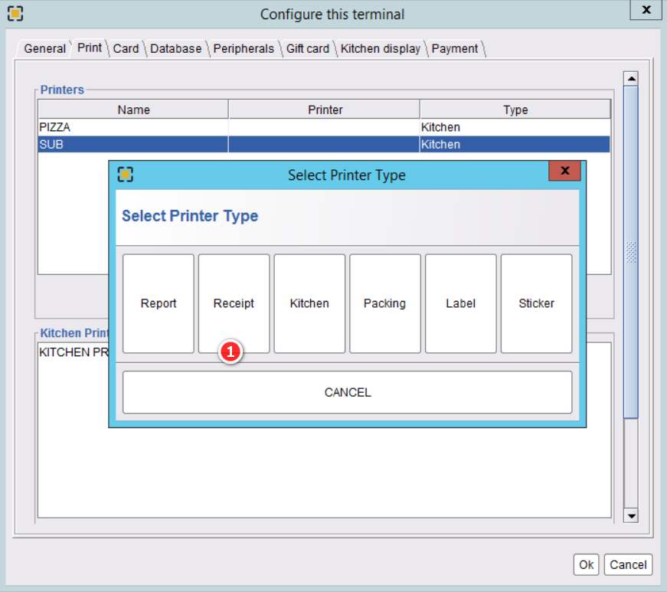Pick the Kitchen printer type button
This screenshot has height=592, width=667.
coord(309,303)
